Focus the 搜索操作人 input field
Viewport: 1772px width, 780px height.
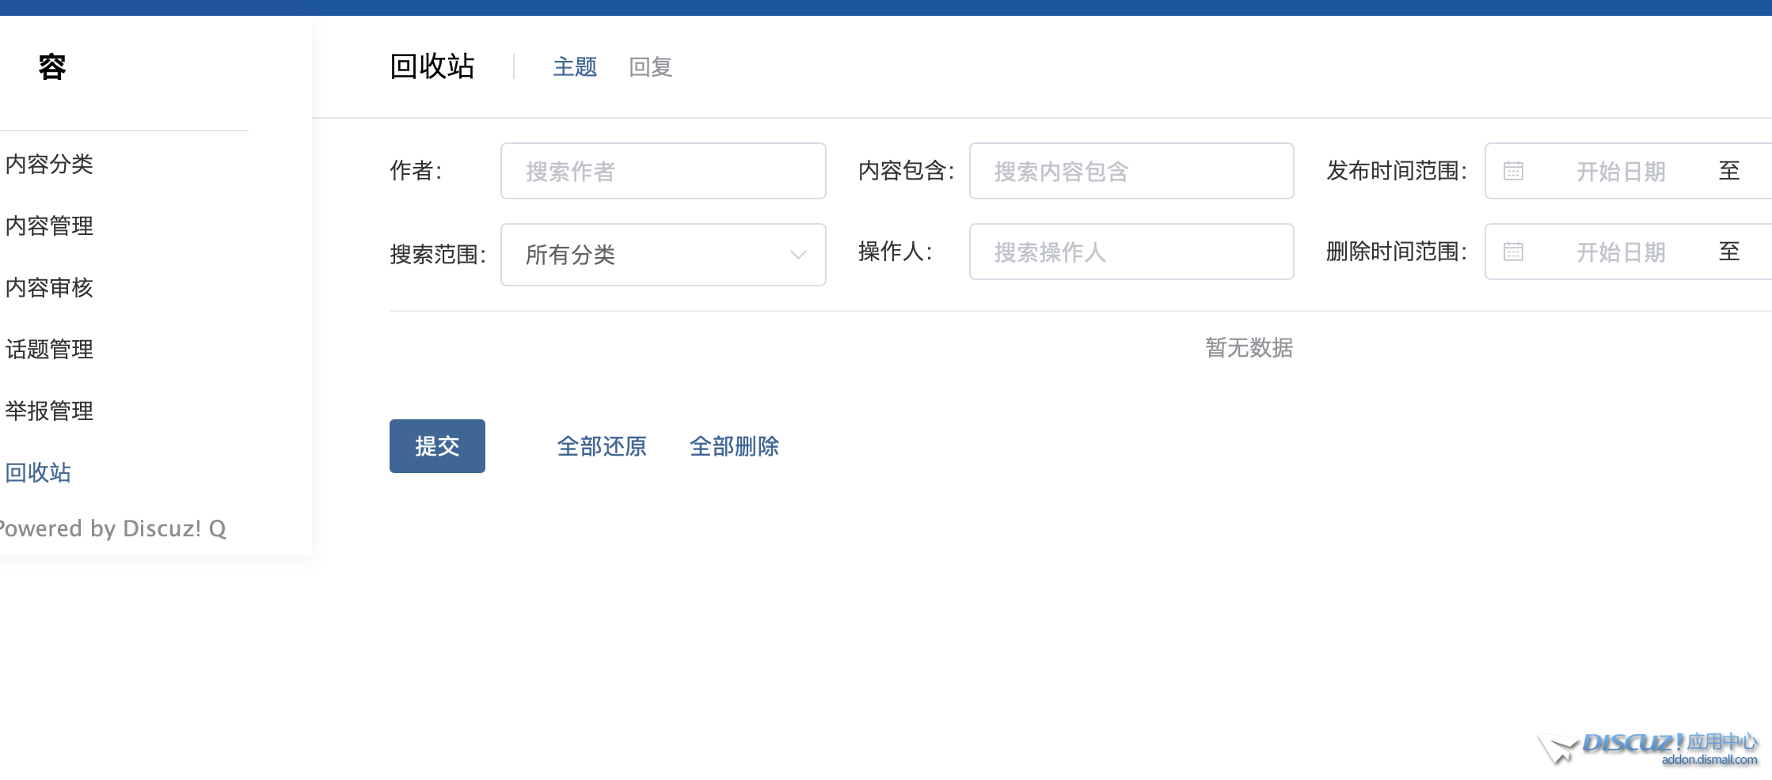pos(1131,252)
